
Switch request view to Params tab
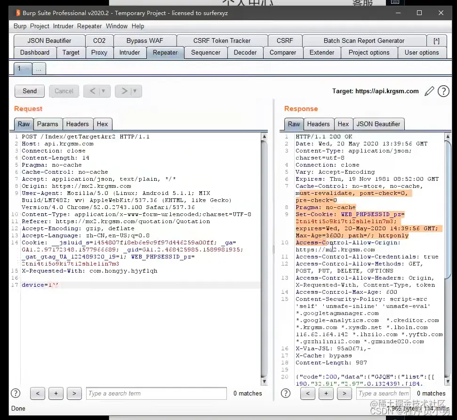48,124
